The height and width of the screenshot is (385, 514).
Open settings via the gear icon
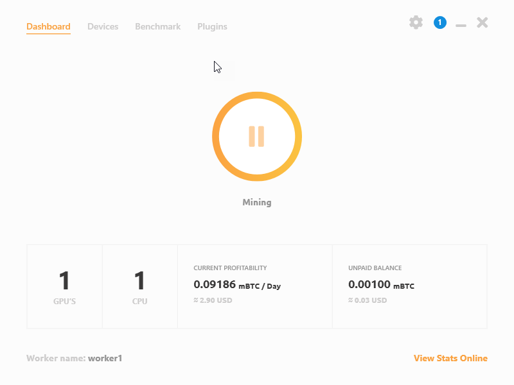coord(416,22)
